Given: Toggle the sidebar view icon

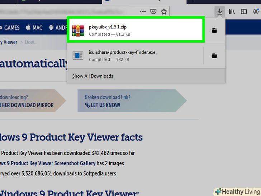Looking at the screenshot, I should (244, 11).
